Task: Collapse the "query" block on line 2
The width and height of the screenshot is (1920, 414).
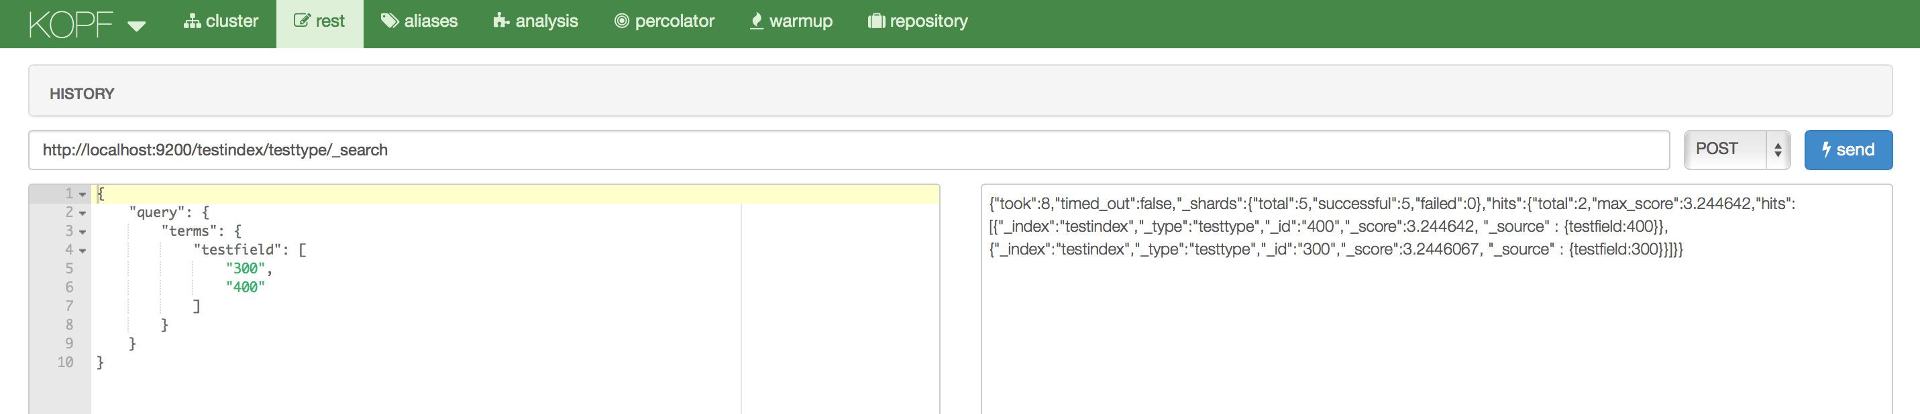Action: tap(83, 213)
